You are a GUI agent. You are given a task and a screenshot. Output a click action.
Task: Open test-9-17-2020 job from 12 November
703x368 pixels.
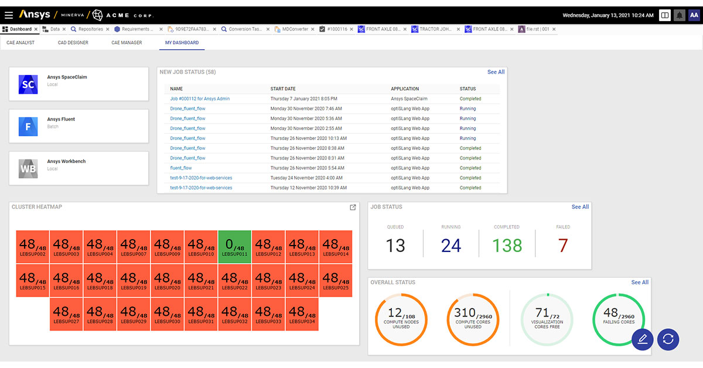(201, 188)
